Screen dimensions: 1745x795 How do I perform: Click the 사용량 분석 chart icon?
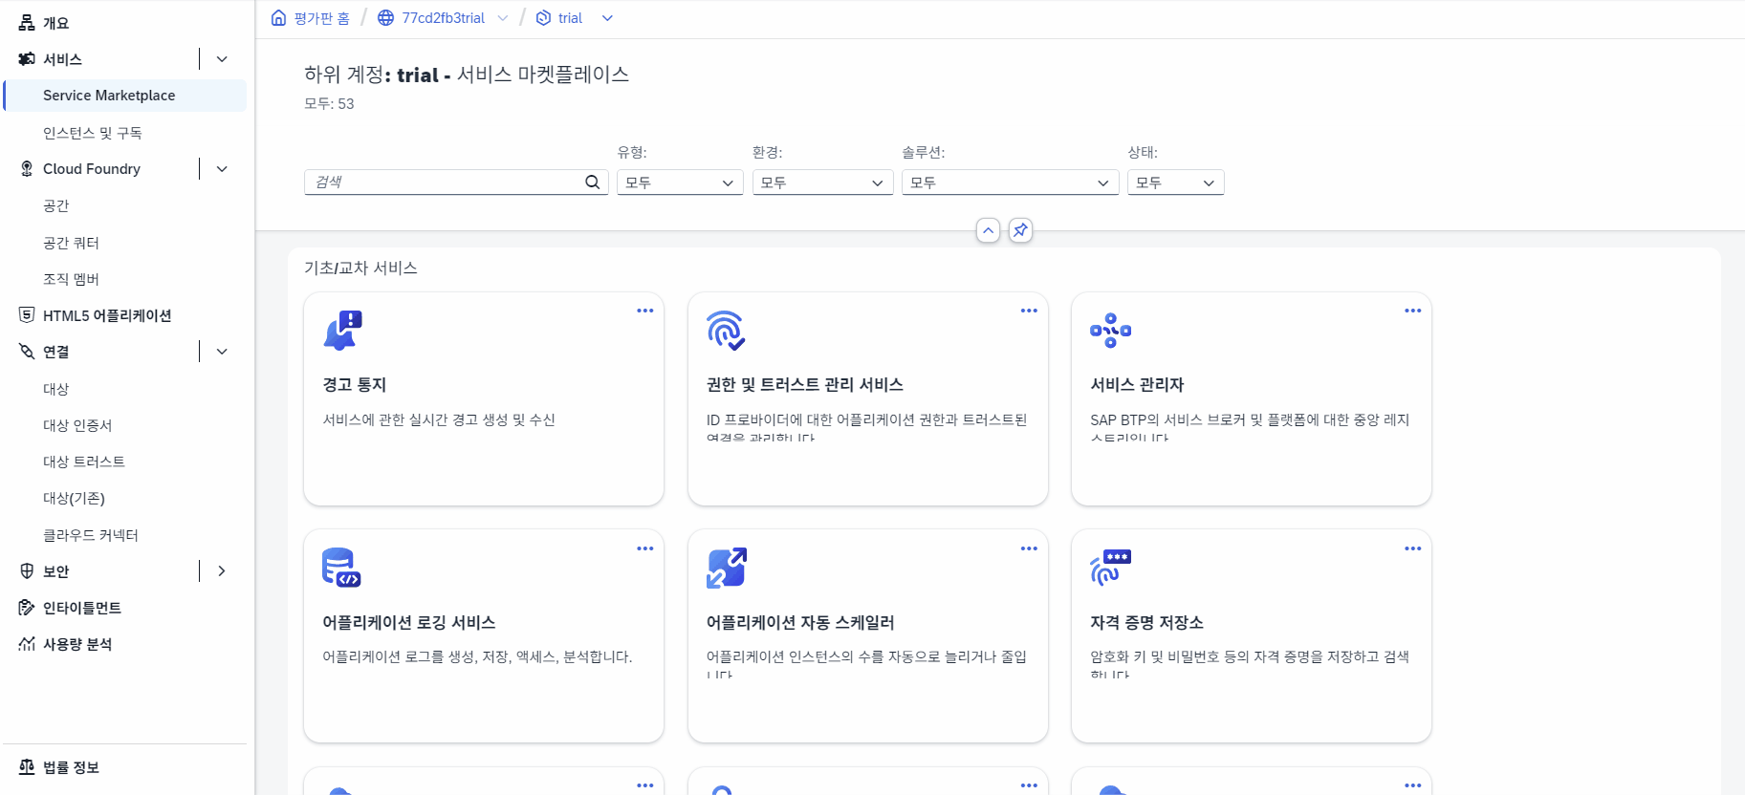pyautogui.click(x=27, y=644)
